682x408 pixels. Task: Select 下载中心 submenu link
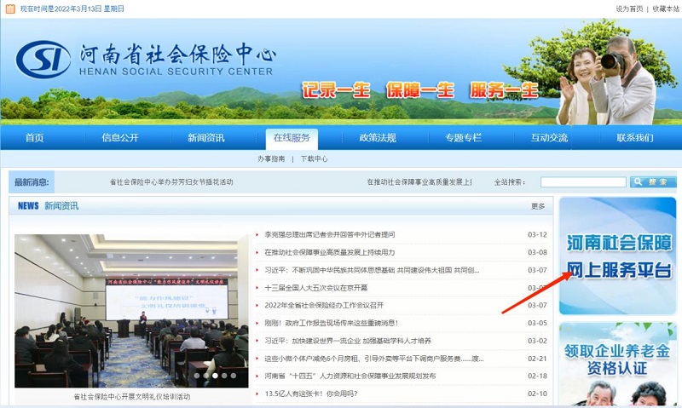point(314,159)
